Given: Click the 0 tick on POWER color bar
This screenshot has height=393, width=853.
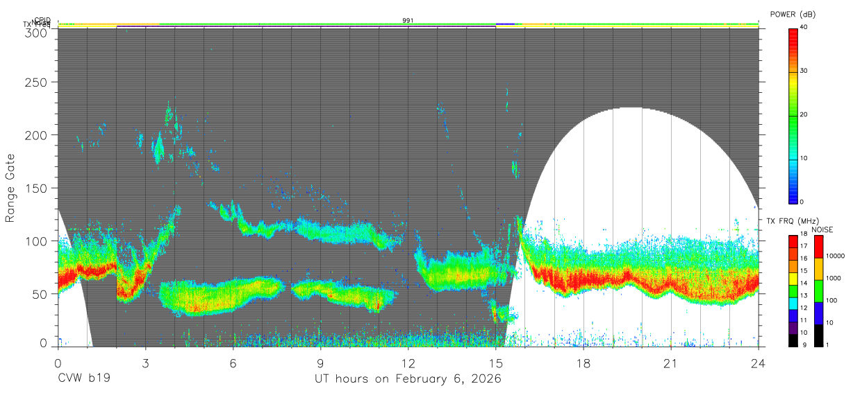Looking at the screenshot, I should tap(802, 202).
